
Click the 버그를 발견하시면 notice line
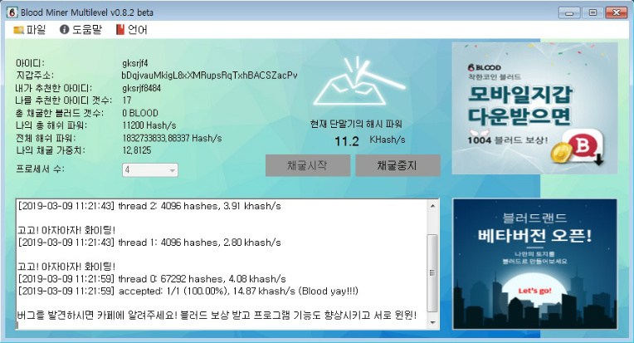[217, 315]
